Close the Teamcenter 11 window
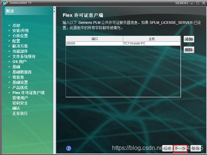This screenshot has width=207, height=155. pyautogui.click(x=204, y=3)
